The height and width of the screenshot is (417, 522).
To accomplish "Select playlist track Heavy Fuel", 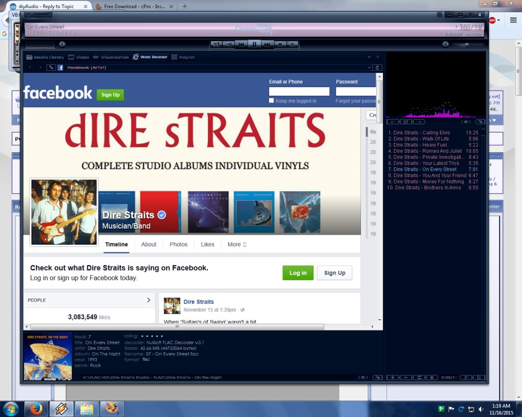I will (433, 145).
